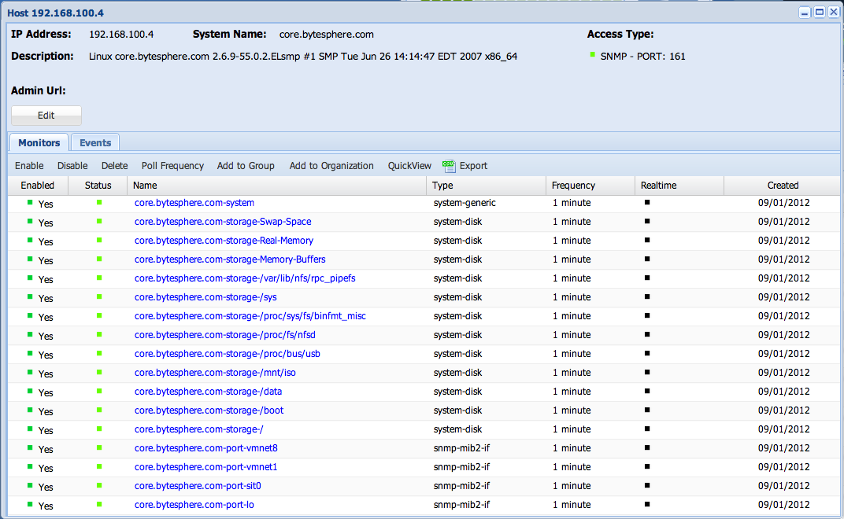Sort by Created column header
Screen dimensions: 844x519
pos(783,186)
